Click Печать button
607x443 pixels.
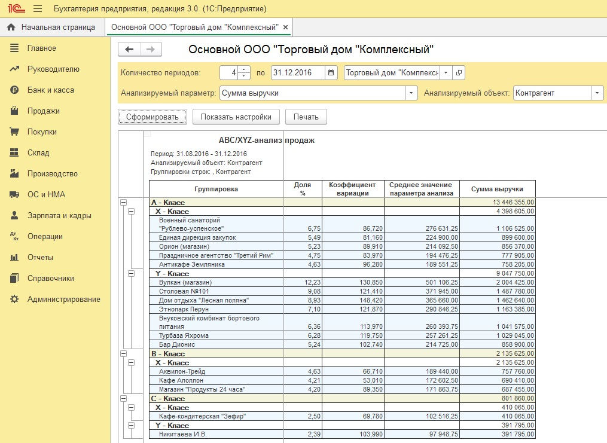pyautogui.click(x=306, y=117)
